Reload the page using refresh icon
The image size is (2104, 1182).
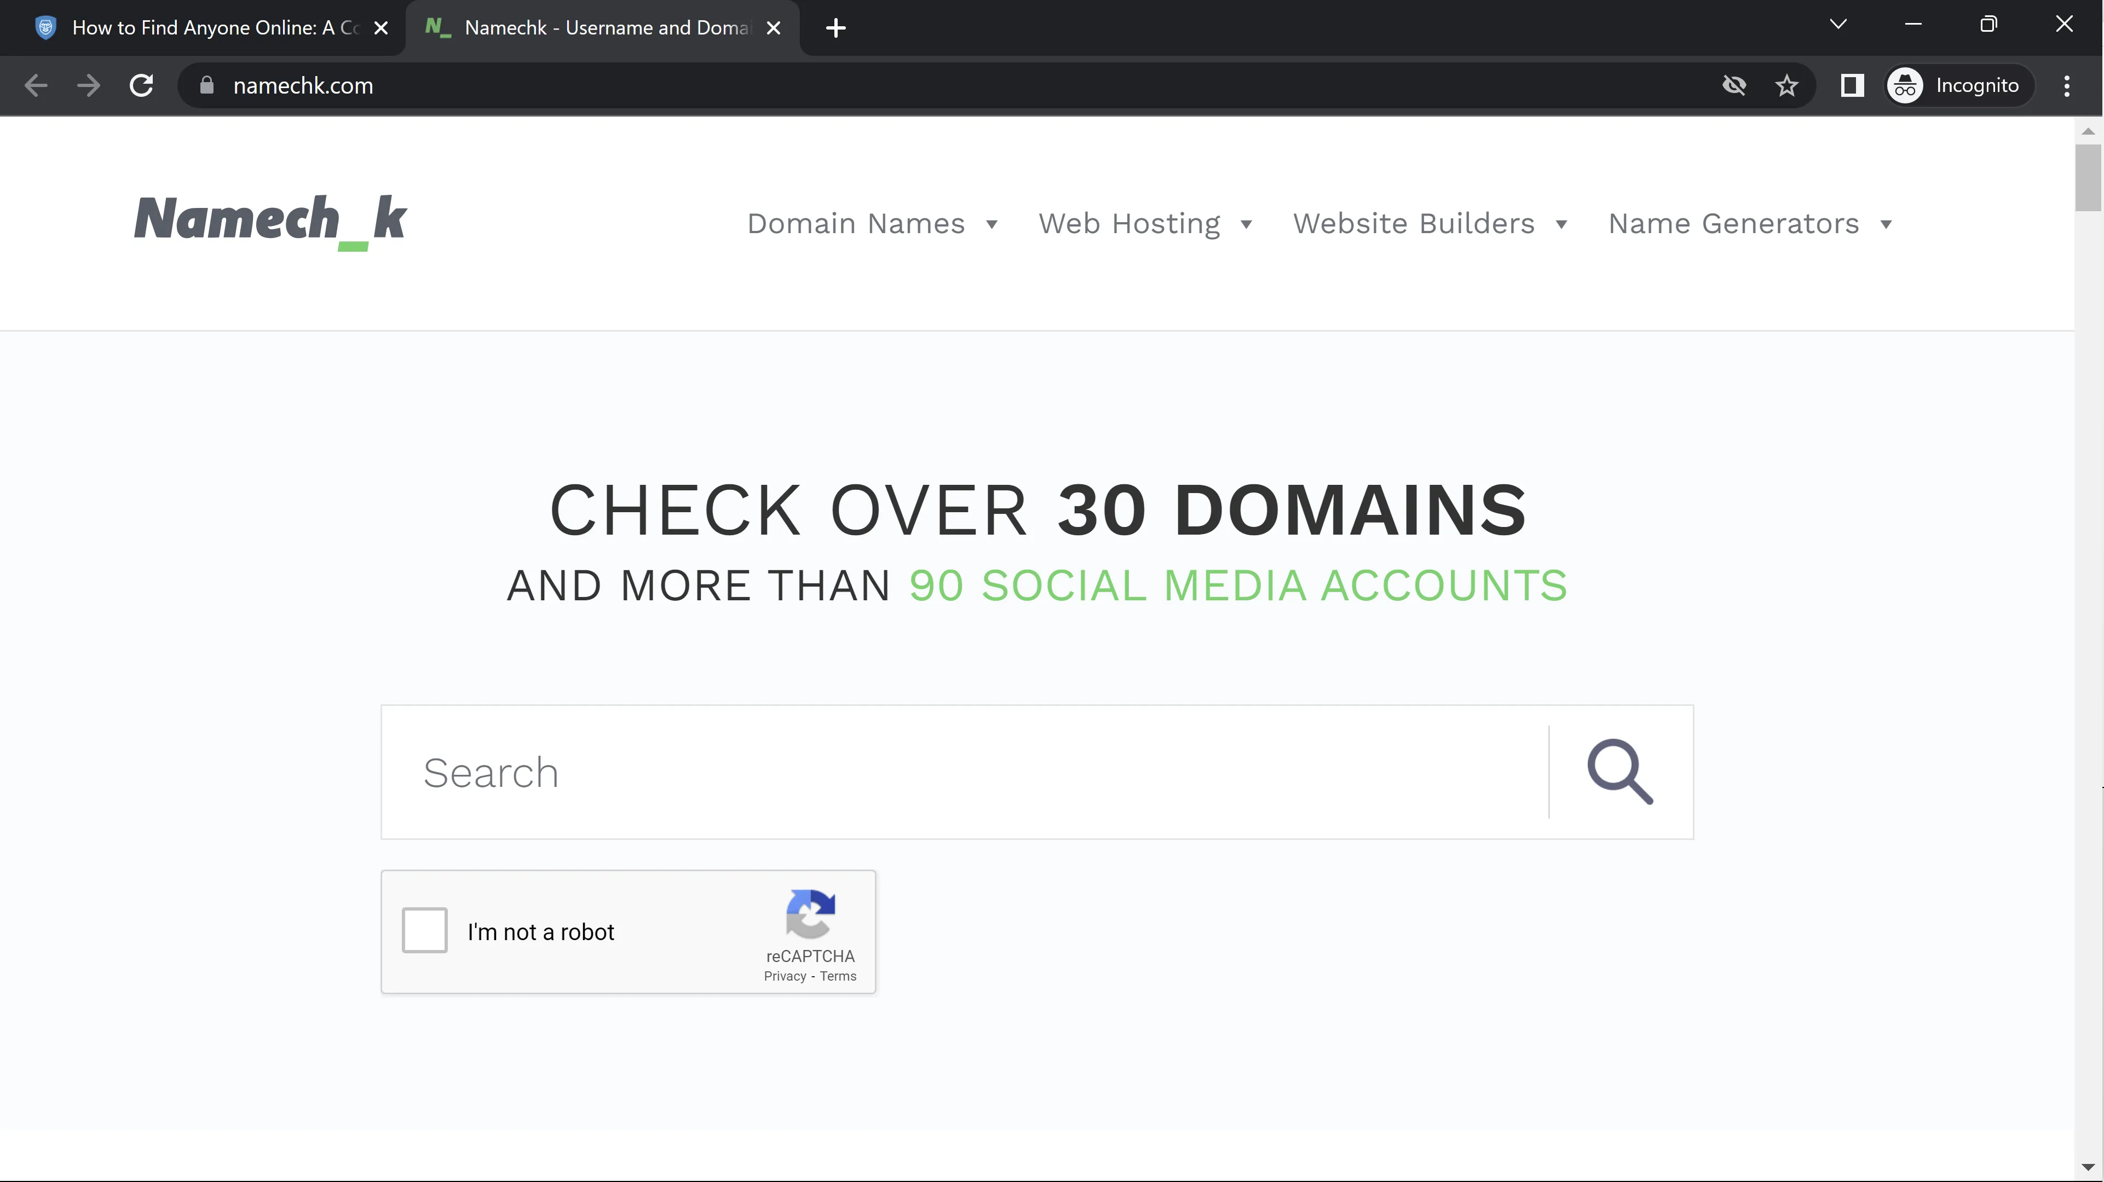(x=142, y=86)
